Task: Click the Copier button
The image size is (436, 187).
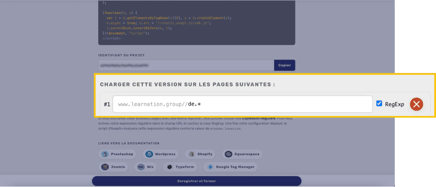Action: tap(284, 66)
